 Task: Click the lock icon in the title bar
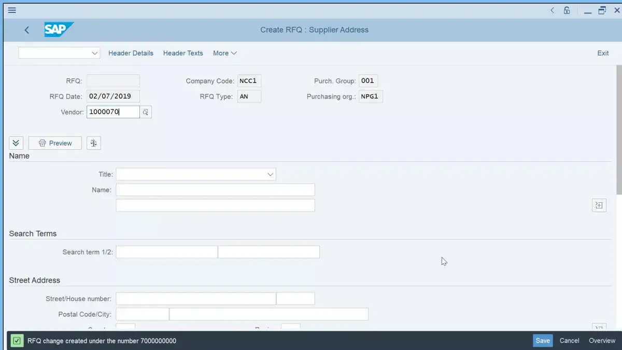[567, 10]
